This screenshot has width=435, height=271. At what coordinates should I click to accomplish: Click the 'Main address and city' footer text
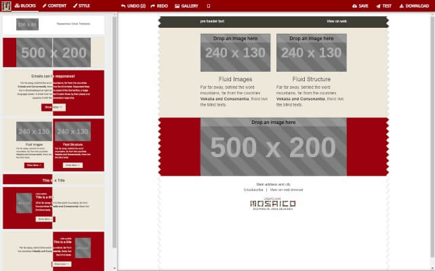point(274,184)
